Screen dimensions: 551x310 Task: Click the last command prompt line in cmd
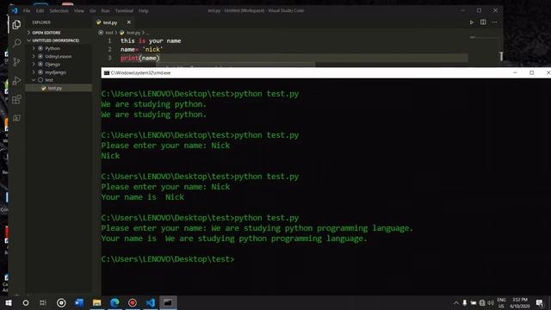pos(168,259)
